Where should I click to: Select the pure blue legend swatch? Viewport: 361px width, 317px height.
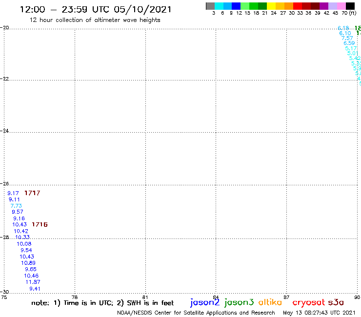(236, 6)
